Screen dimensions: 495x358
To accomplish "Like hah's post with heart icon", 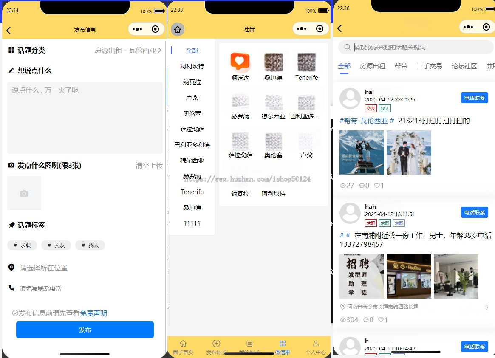I will tap(380, 320).
